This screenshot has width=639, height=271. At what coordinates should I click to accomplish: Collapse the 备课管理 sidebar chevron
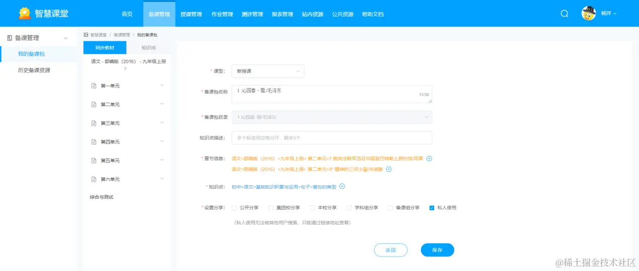click(x=65, y=38)
